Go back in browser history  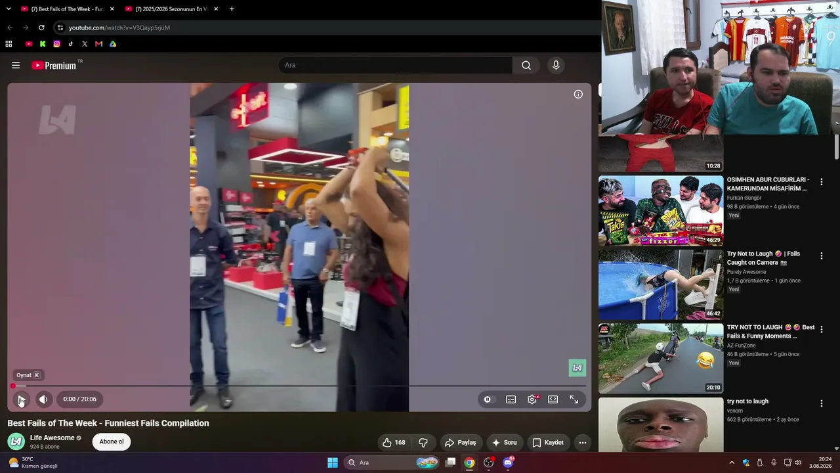[x=10, y=28]
